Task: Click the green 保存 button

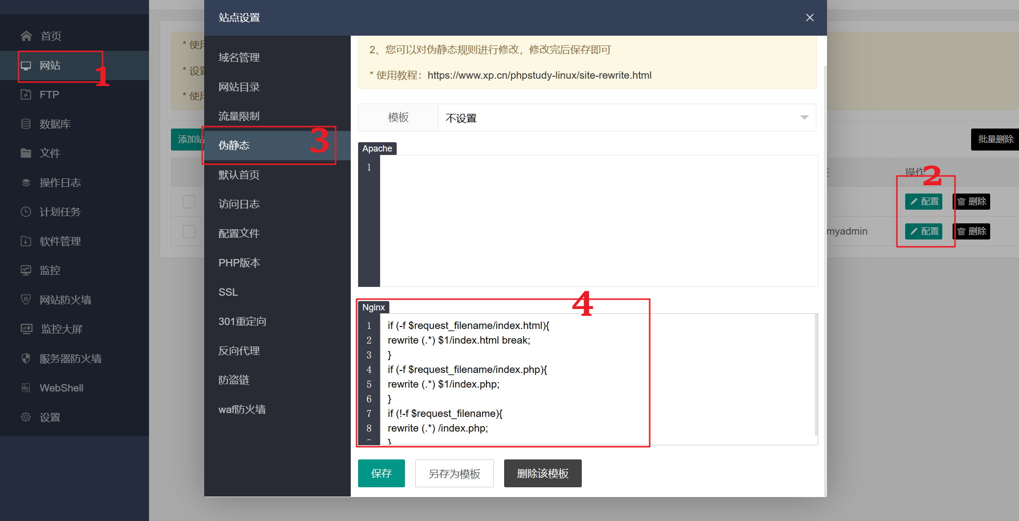Action: [x=381, y=473]
